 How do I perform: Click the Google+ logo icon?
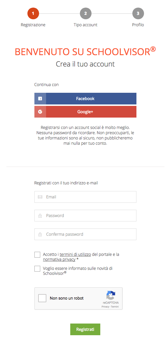pyautogui.click(x=40, y=112)
